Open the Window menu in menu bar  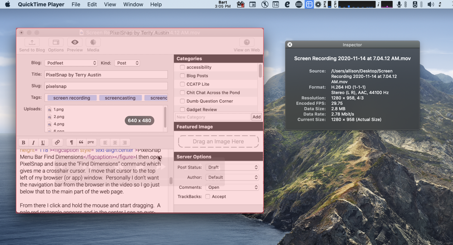tap(133, 5)
